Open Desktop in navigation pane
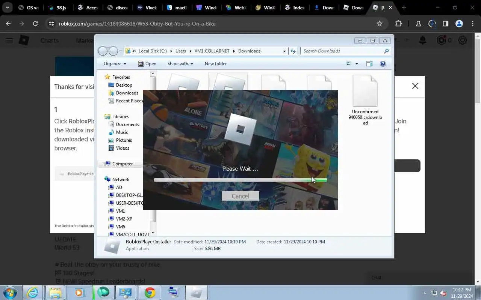The width and height of the screenshot is (481, 300). tap(124, 85)
